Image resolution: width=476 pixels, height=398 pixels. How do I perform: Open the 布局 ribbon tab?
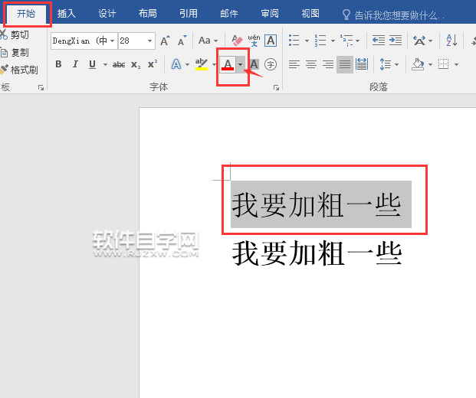tap(147, 14)
